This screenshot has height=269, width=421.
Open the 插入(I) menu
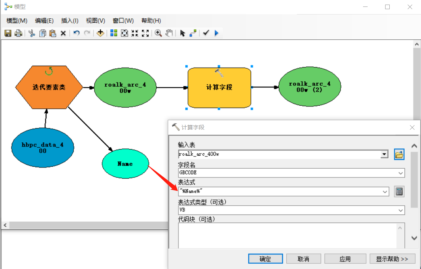coord(70,21)
